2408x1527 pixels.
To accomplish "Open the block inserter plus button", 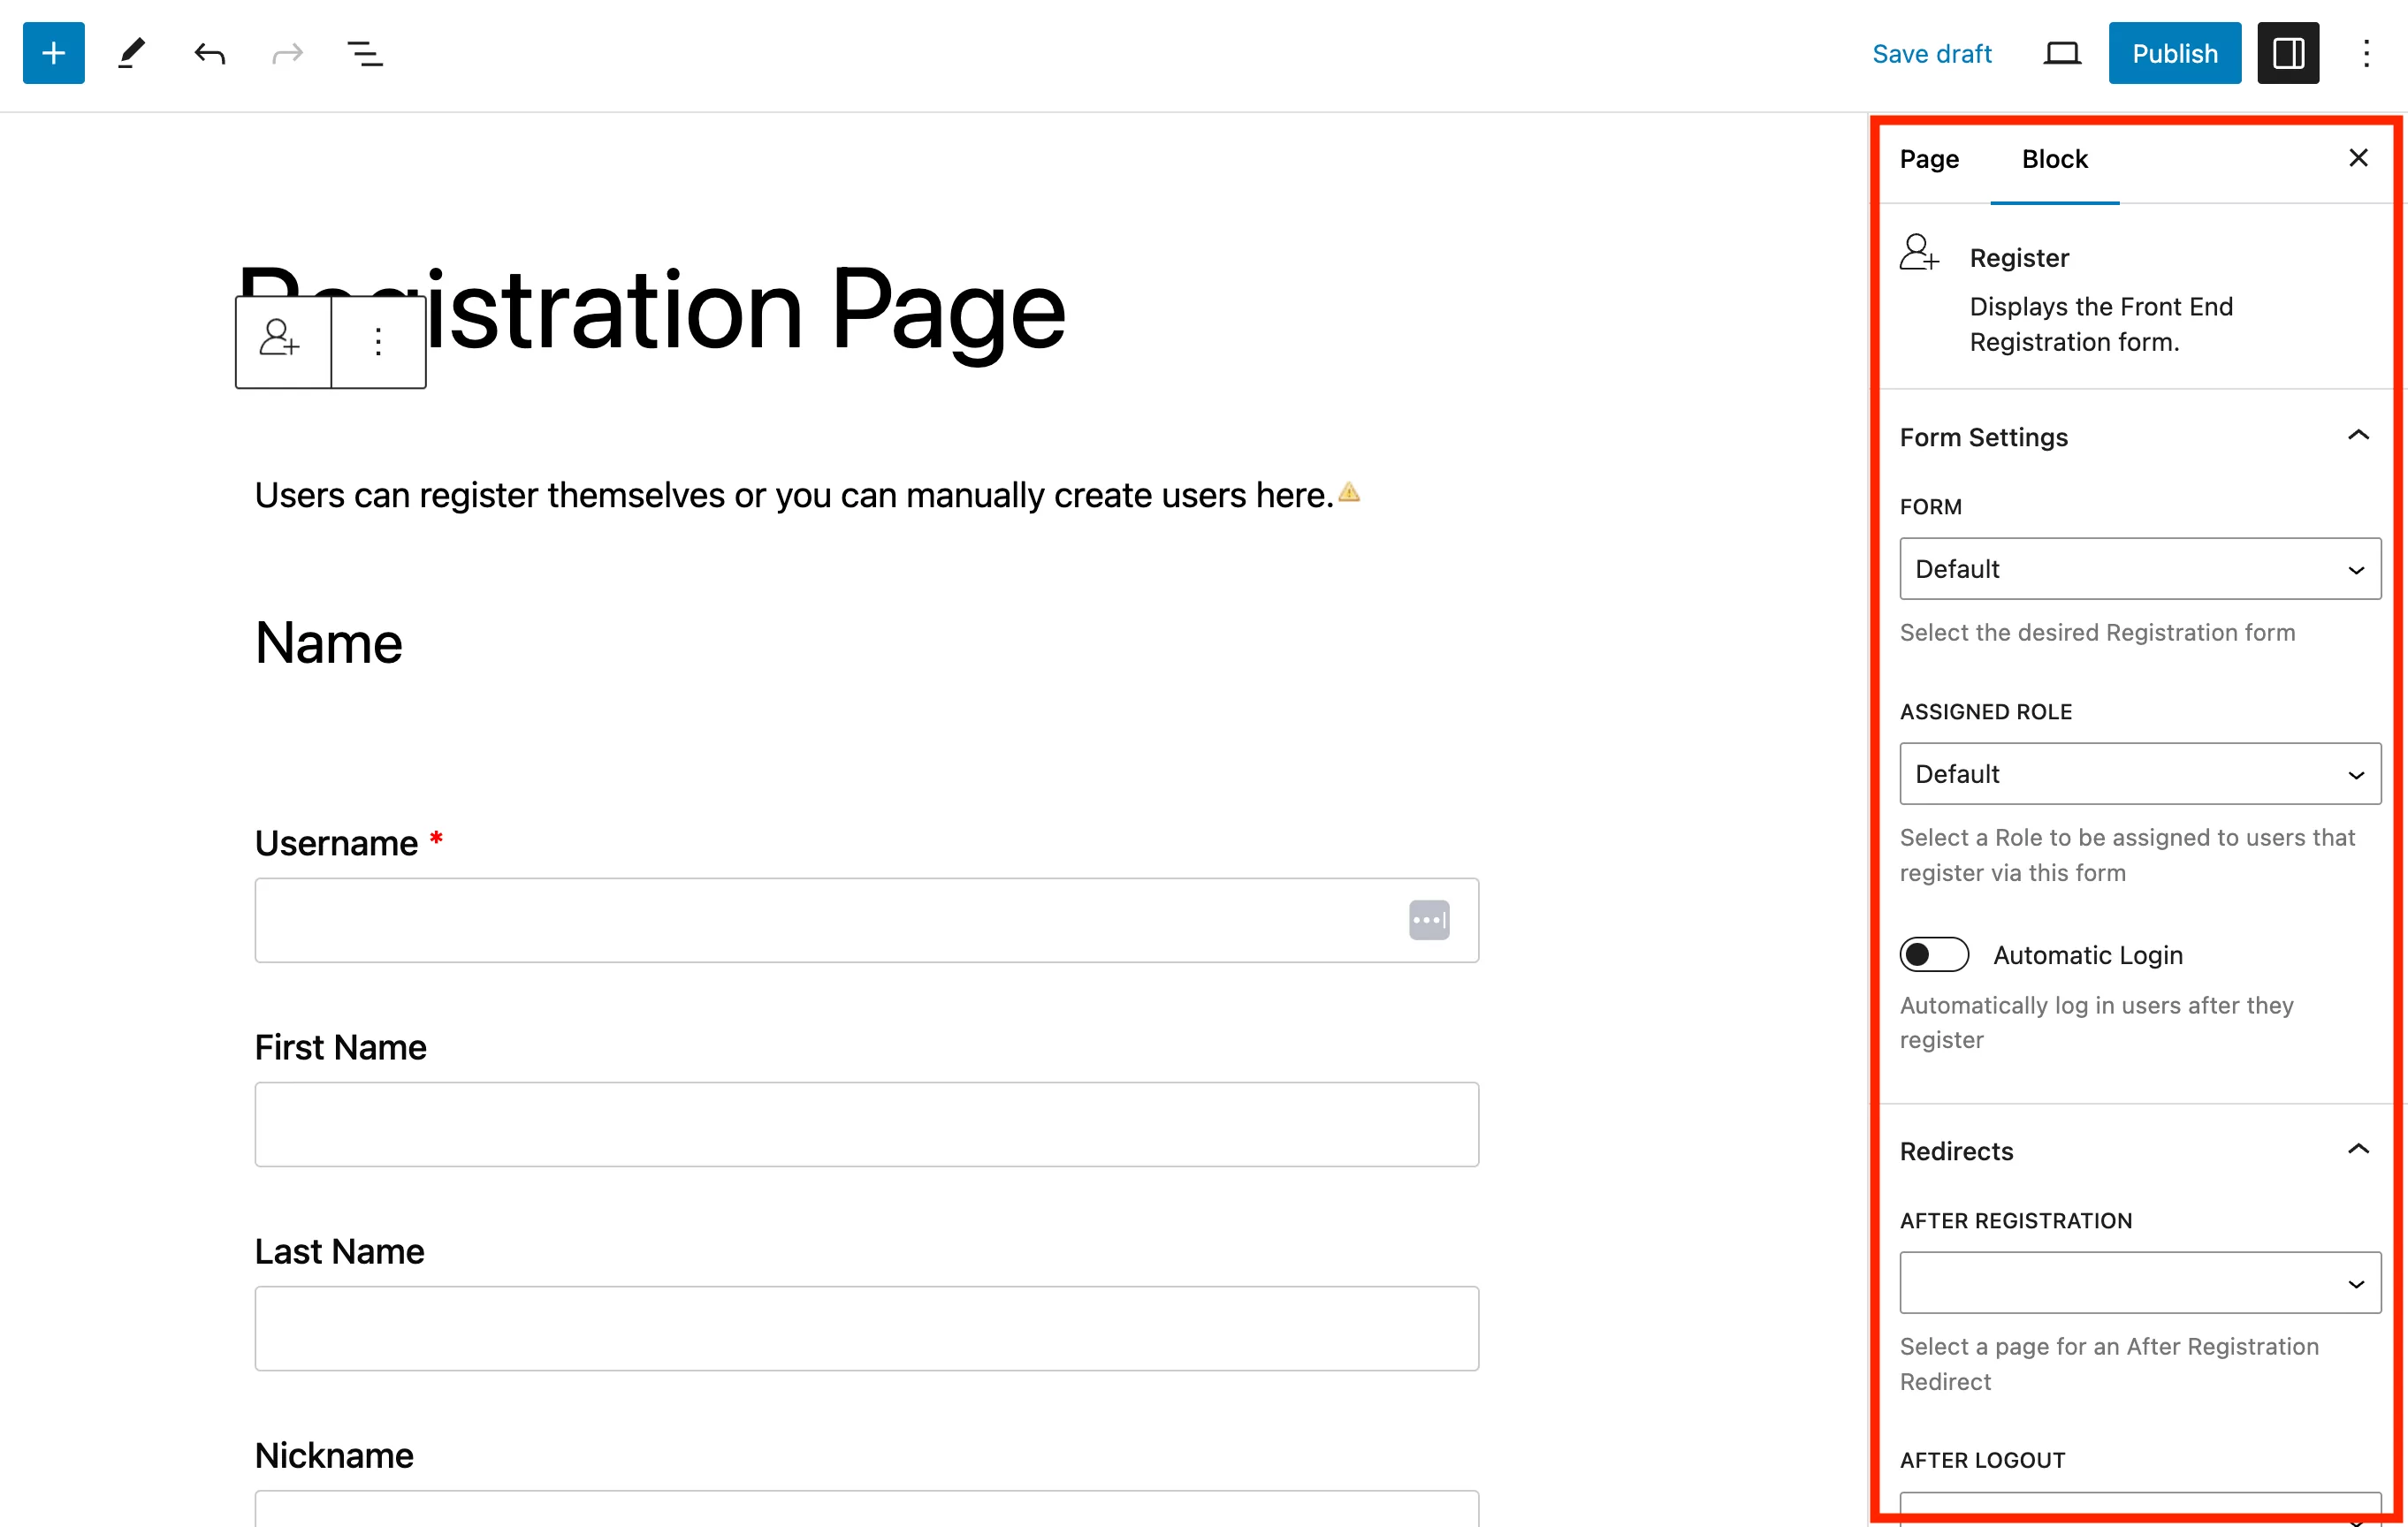I will (54, 53).
